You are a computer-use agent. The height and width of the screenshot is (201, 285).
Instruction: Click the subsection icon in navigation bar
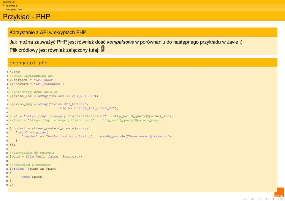pyautogui.click(x=259, y=199)
